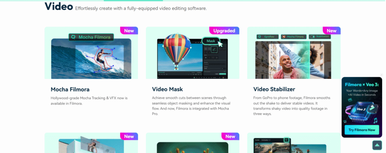Image resolution: width=386 pixels, height=153 pixels.
Task: Click the New badge on Video Stabilizer card
Action: (331, 31)
